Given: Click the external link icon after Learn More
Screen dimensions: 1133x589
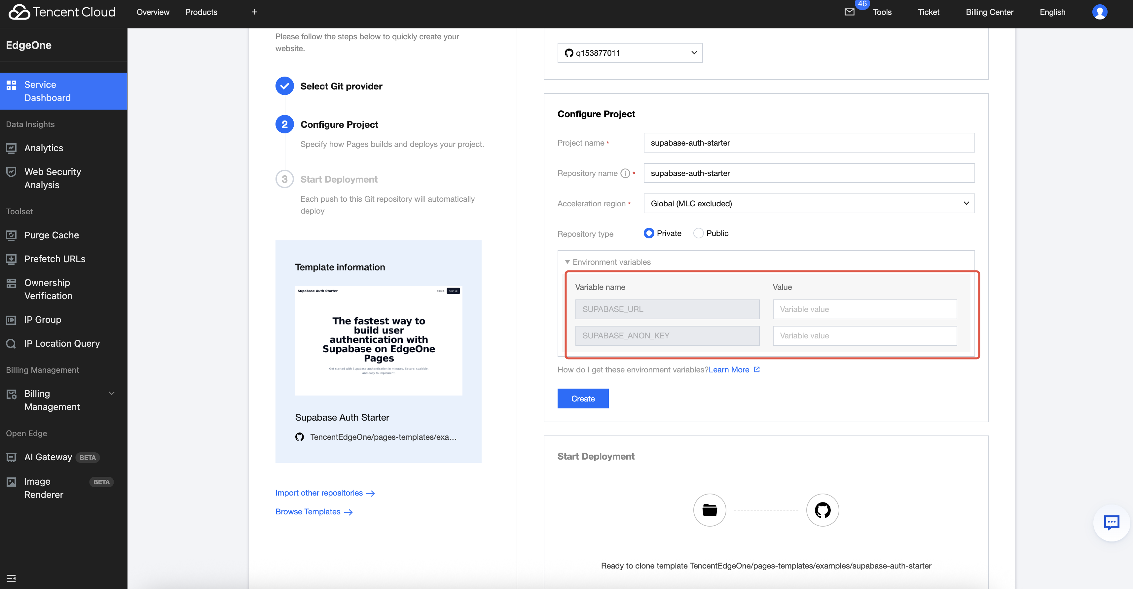Looking at the screenshot, I should pos(757,370).
